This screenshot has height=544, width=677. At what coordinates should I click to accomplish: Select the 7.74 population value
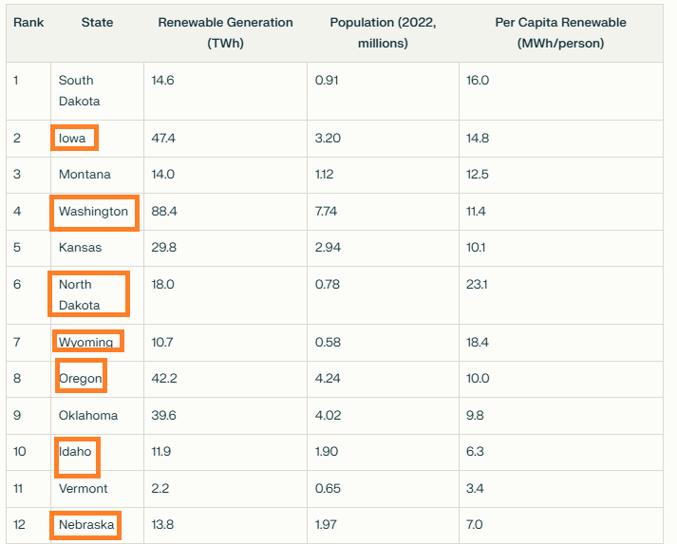pos(326,212)
